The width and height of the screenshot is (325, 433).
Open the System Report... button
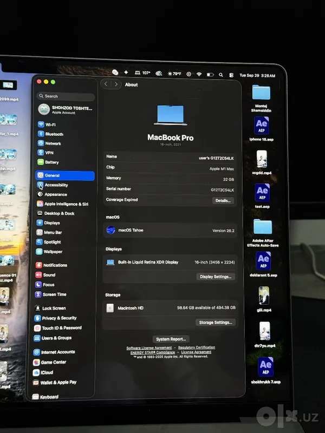tap(171, 339)
